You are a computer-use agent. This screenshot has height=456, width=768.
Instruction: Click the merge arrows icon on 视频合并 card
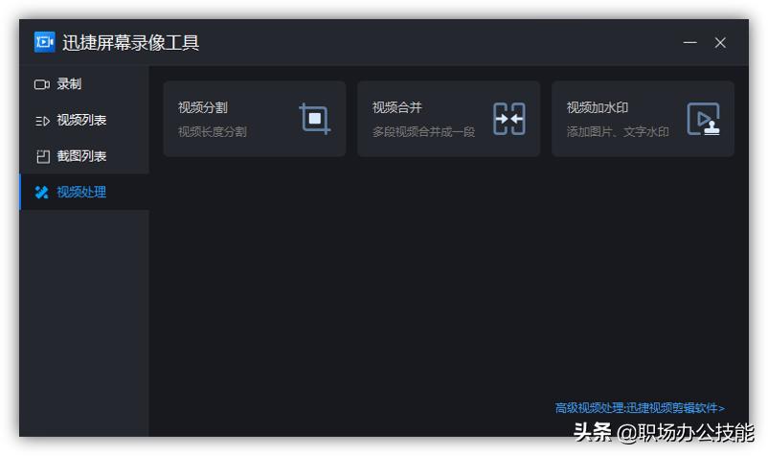click(508, 119)
